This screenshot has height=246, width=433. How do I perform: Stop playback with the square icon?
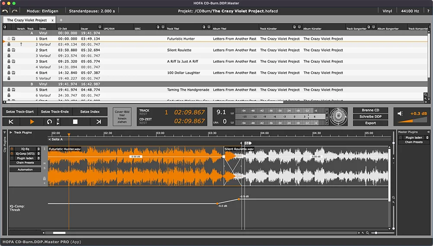[75, 122]
